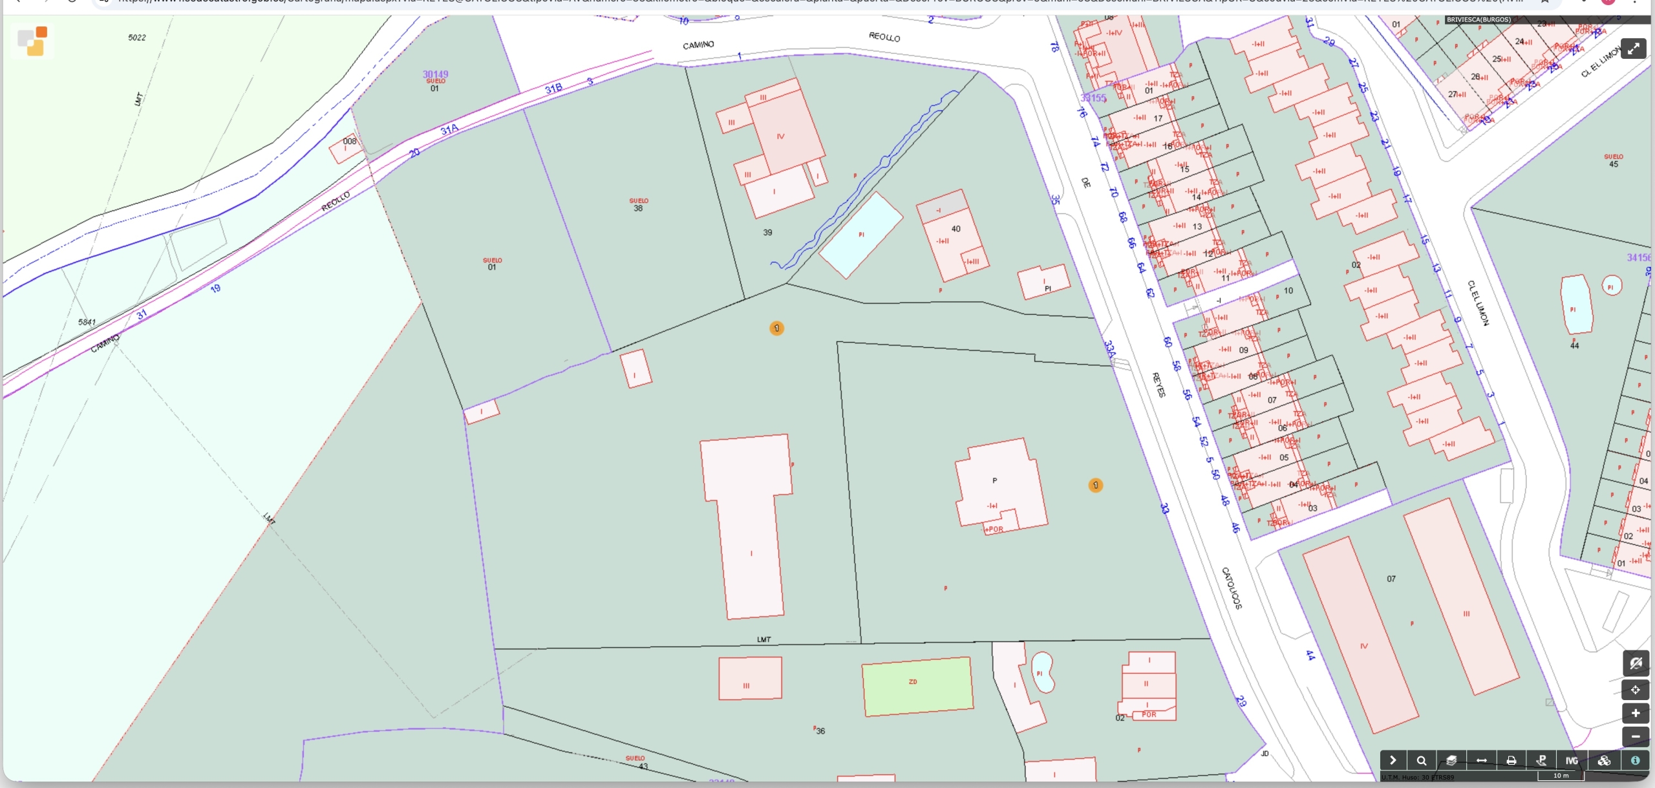Toggle the crossed-out globe overlay button
Screen dimensions: 1655x788
coord(1636,663)
